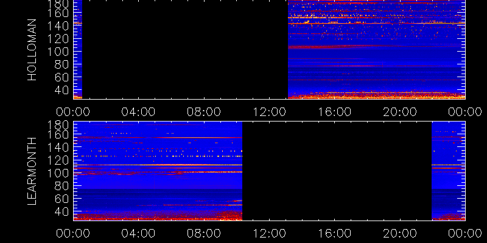Choose 16:00 time label under LEARMONTH plot
The width and height of the screenshot is (487, 243).
334,233
